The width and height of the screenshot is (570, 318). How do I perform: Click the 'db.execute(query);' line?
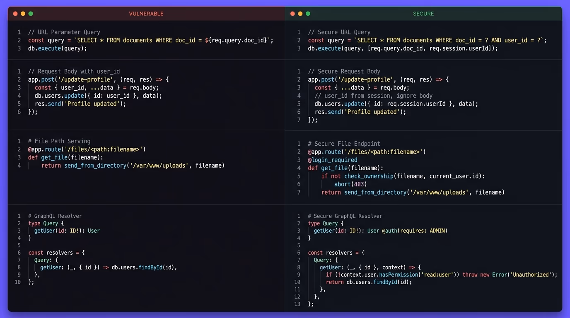point(58,48)
